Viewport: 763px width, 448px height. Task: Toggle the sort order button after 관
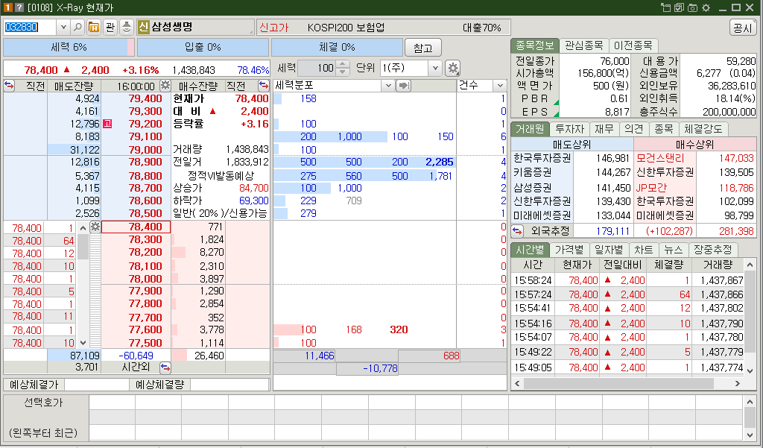pos(125,28)
